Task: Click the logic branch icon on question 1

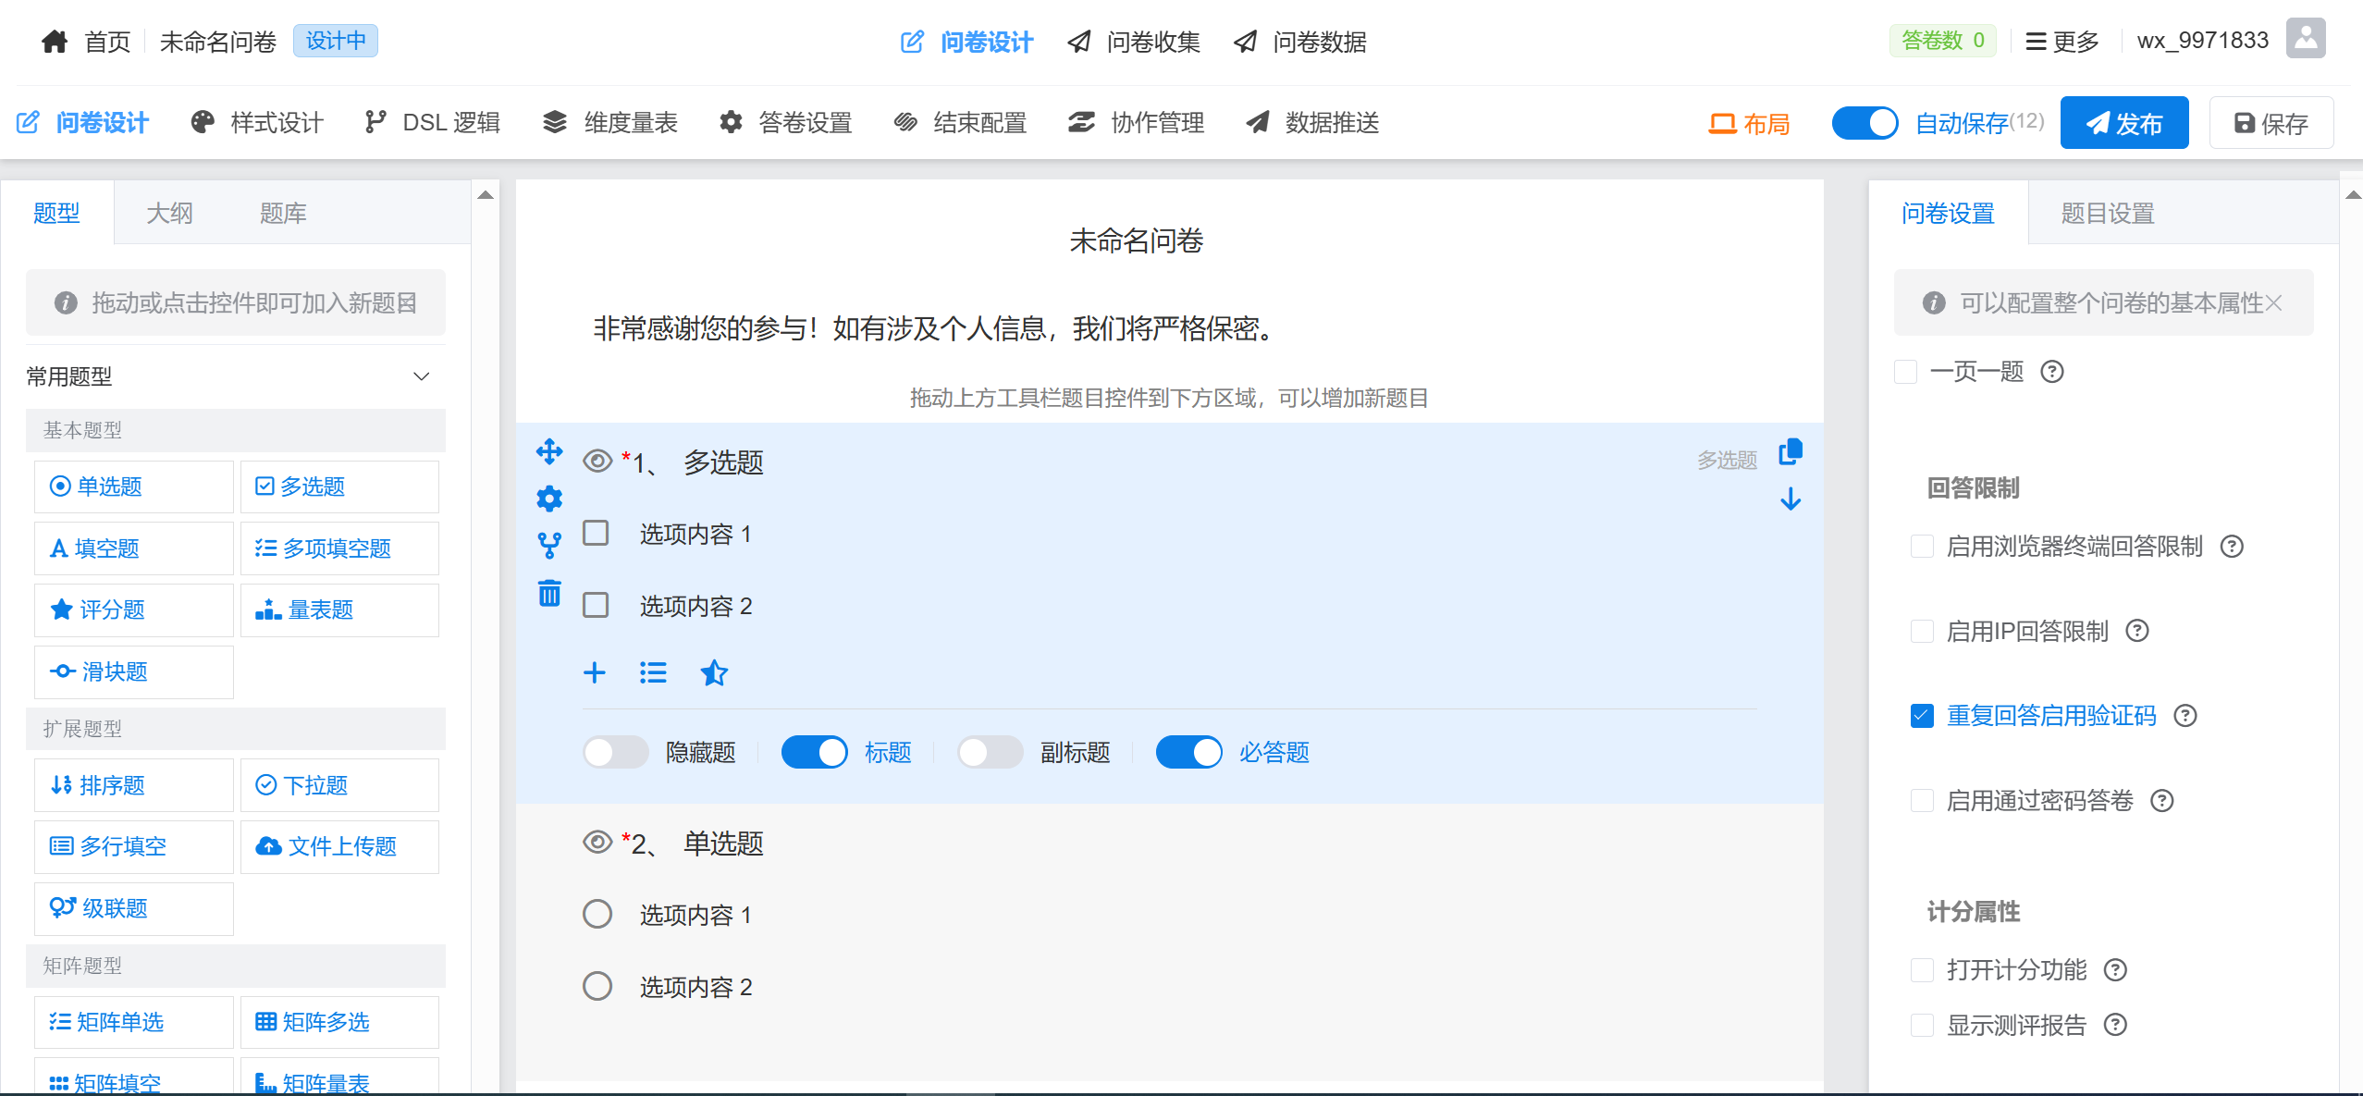Action: point(549,546)
